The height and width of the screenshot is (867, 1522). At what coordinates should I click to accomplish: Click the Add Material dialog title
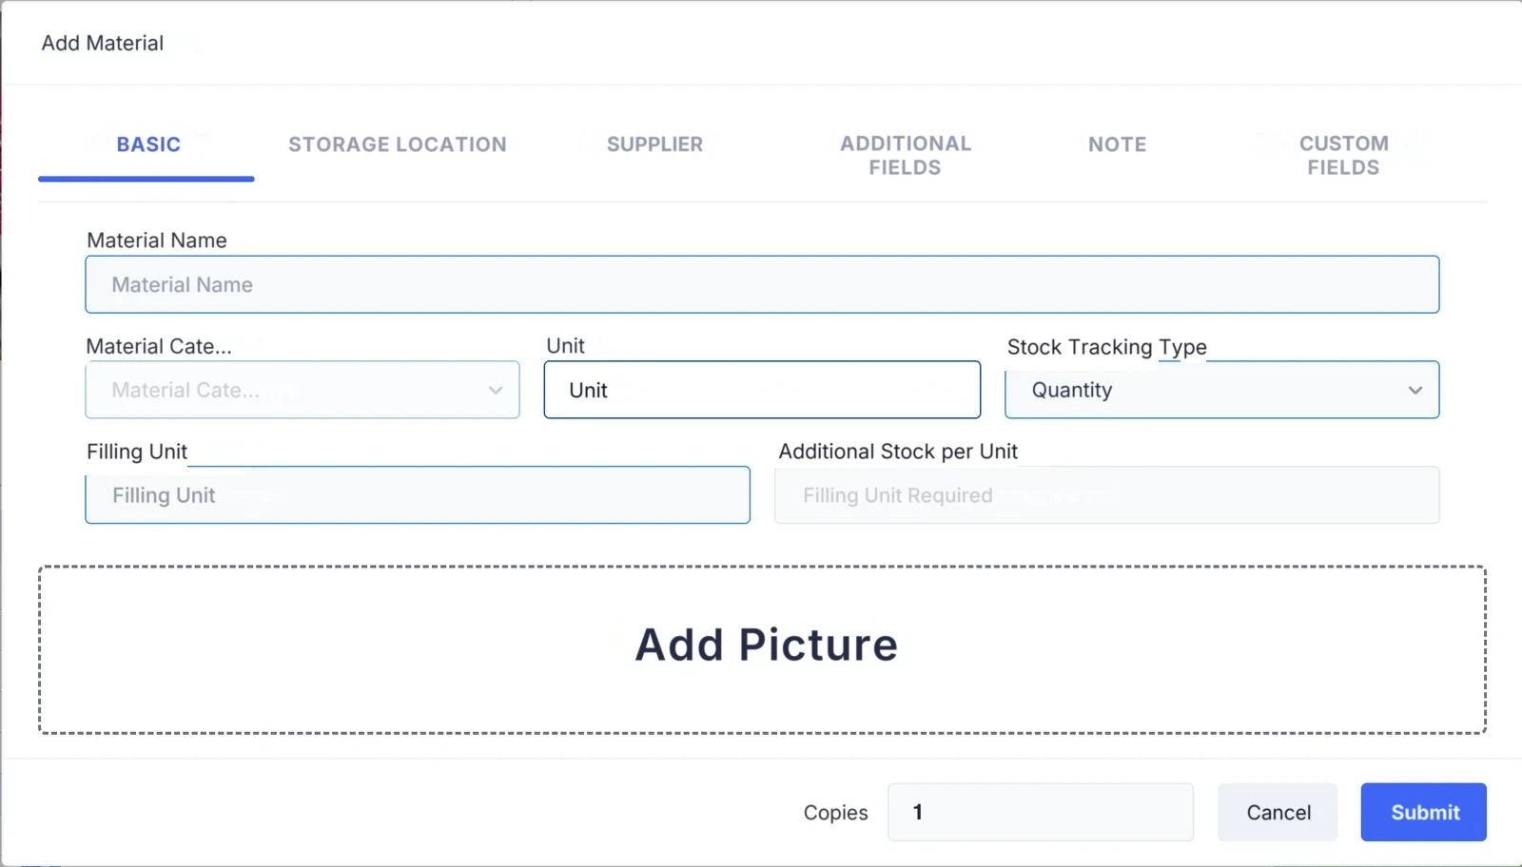click(103, 43)
